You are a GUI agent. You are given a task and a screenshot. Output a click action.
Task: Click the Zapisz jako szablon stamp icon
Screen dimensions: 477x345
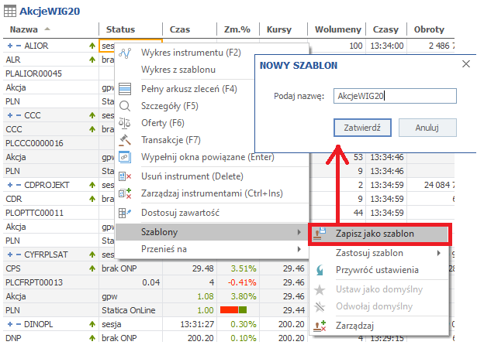click(320, 234)
